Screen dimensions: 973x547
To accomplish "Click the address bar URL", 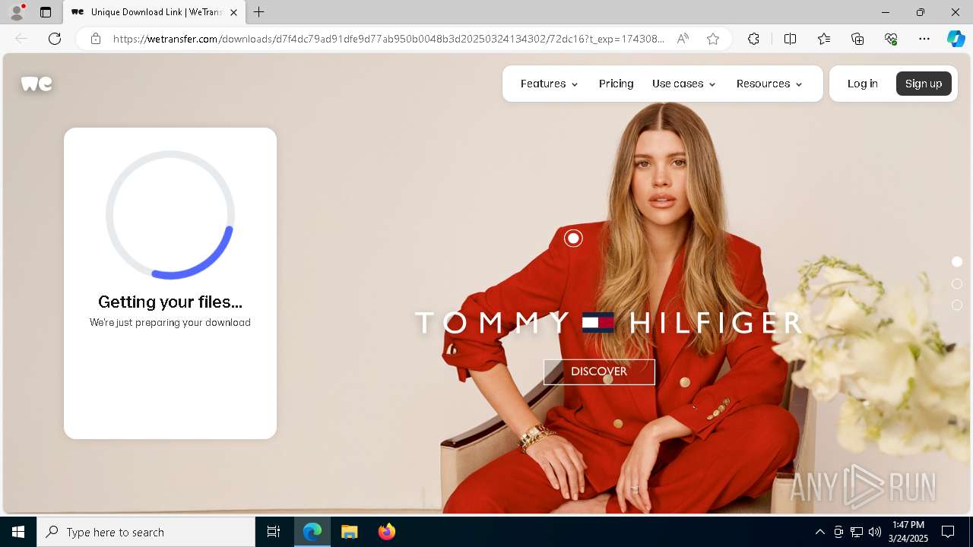I will coord(388,39).
